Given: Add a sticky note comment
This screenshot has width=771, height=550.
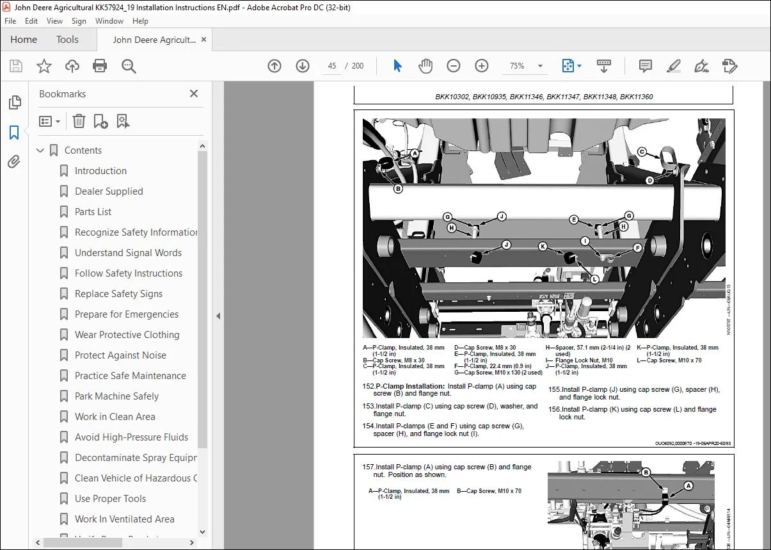Looking at the screenshot, I should point(646,66).
